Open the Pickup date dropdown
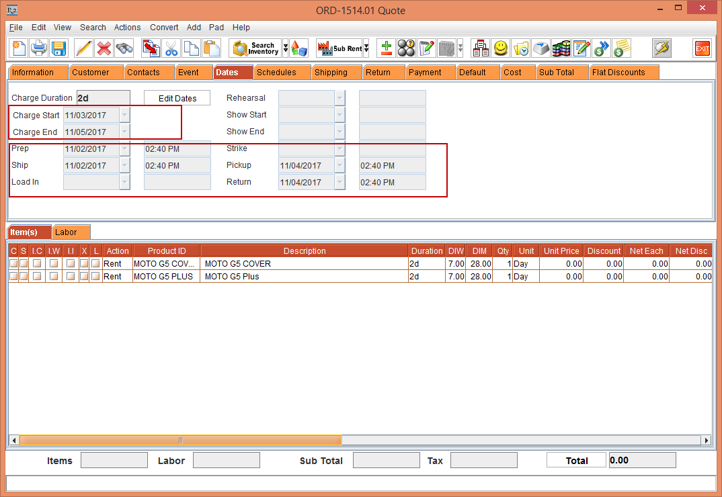The height and width of the screenshot is (497, 722). tap(339, 165)
